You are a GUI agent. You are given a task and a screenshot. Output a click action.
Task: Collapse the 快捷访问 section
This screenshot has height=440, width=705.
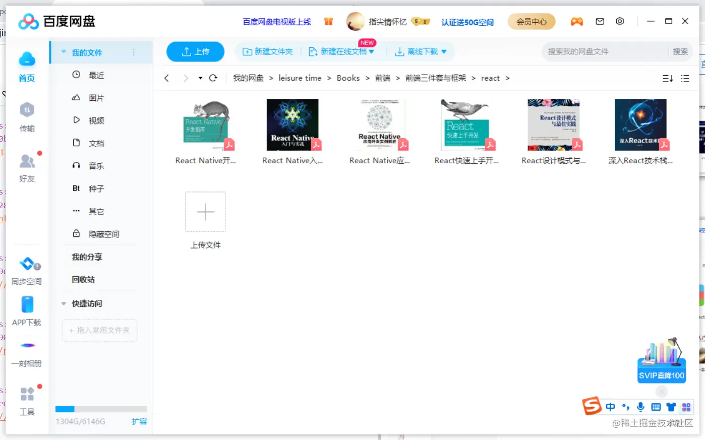pyautogui.click(x=64, y=303)
